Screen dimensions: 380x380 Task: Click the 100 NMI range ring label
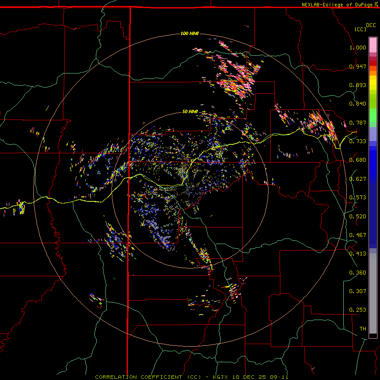190,33
